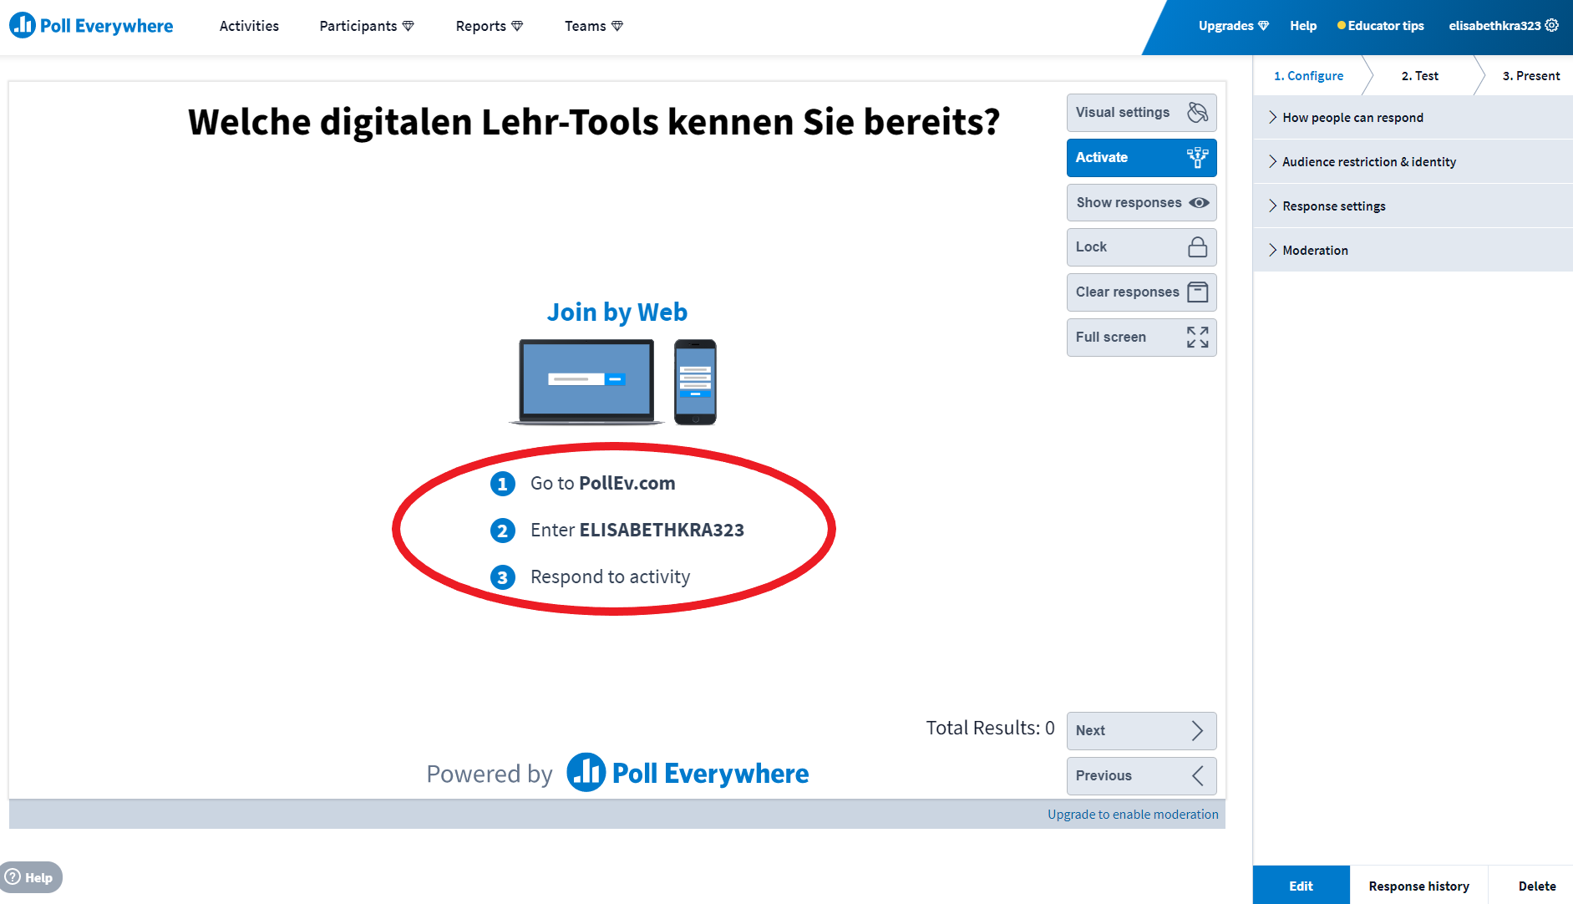This screenshot has height=904, width=1573.
Task: Open the Teams dropdown menu
Action: pyautogui.click(x=593, y=26)
